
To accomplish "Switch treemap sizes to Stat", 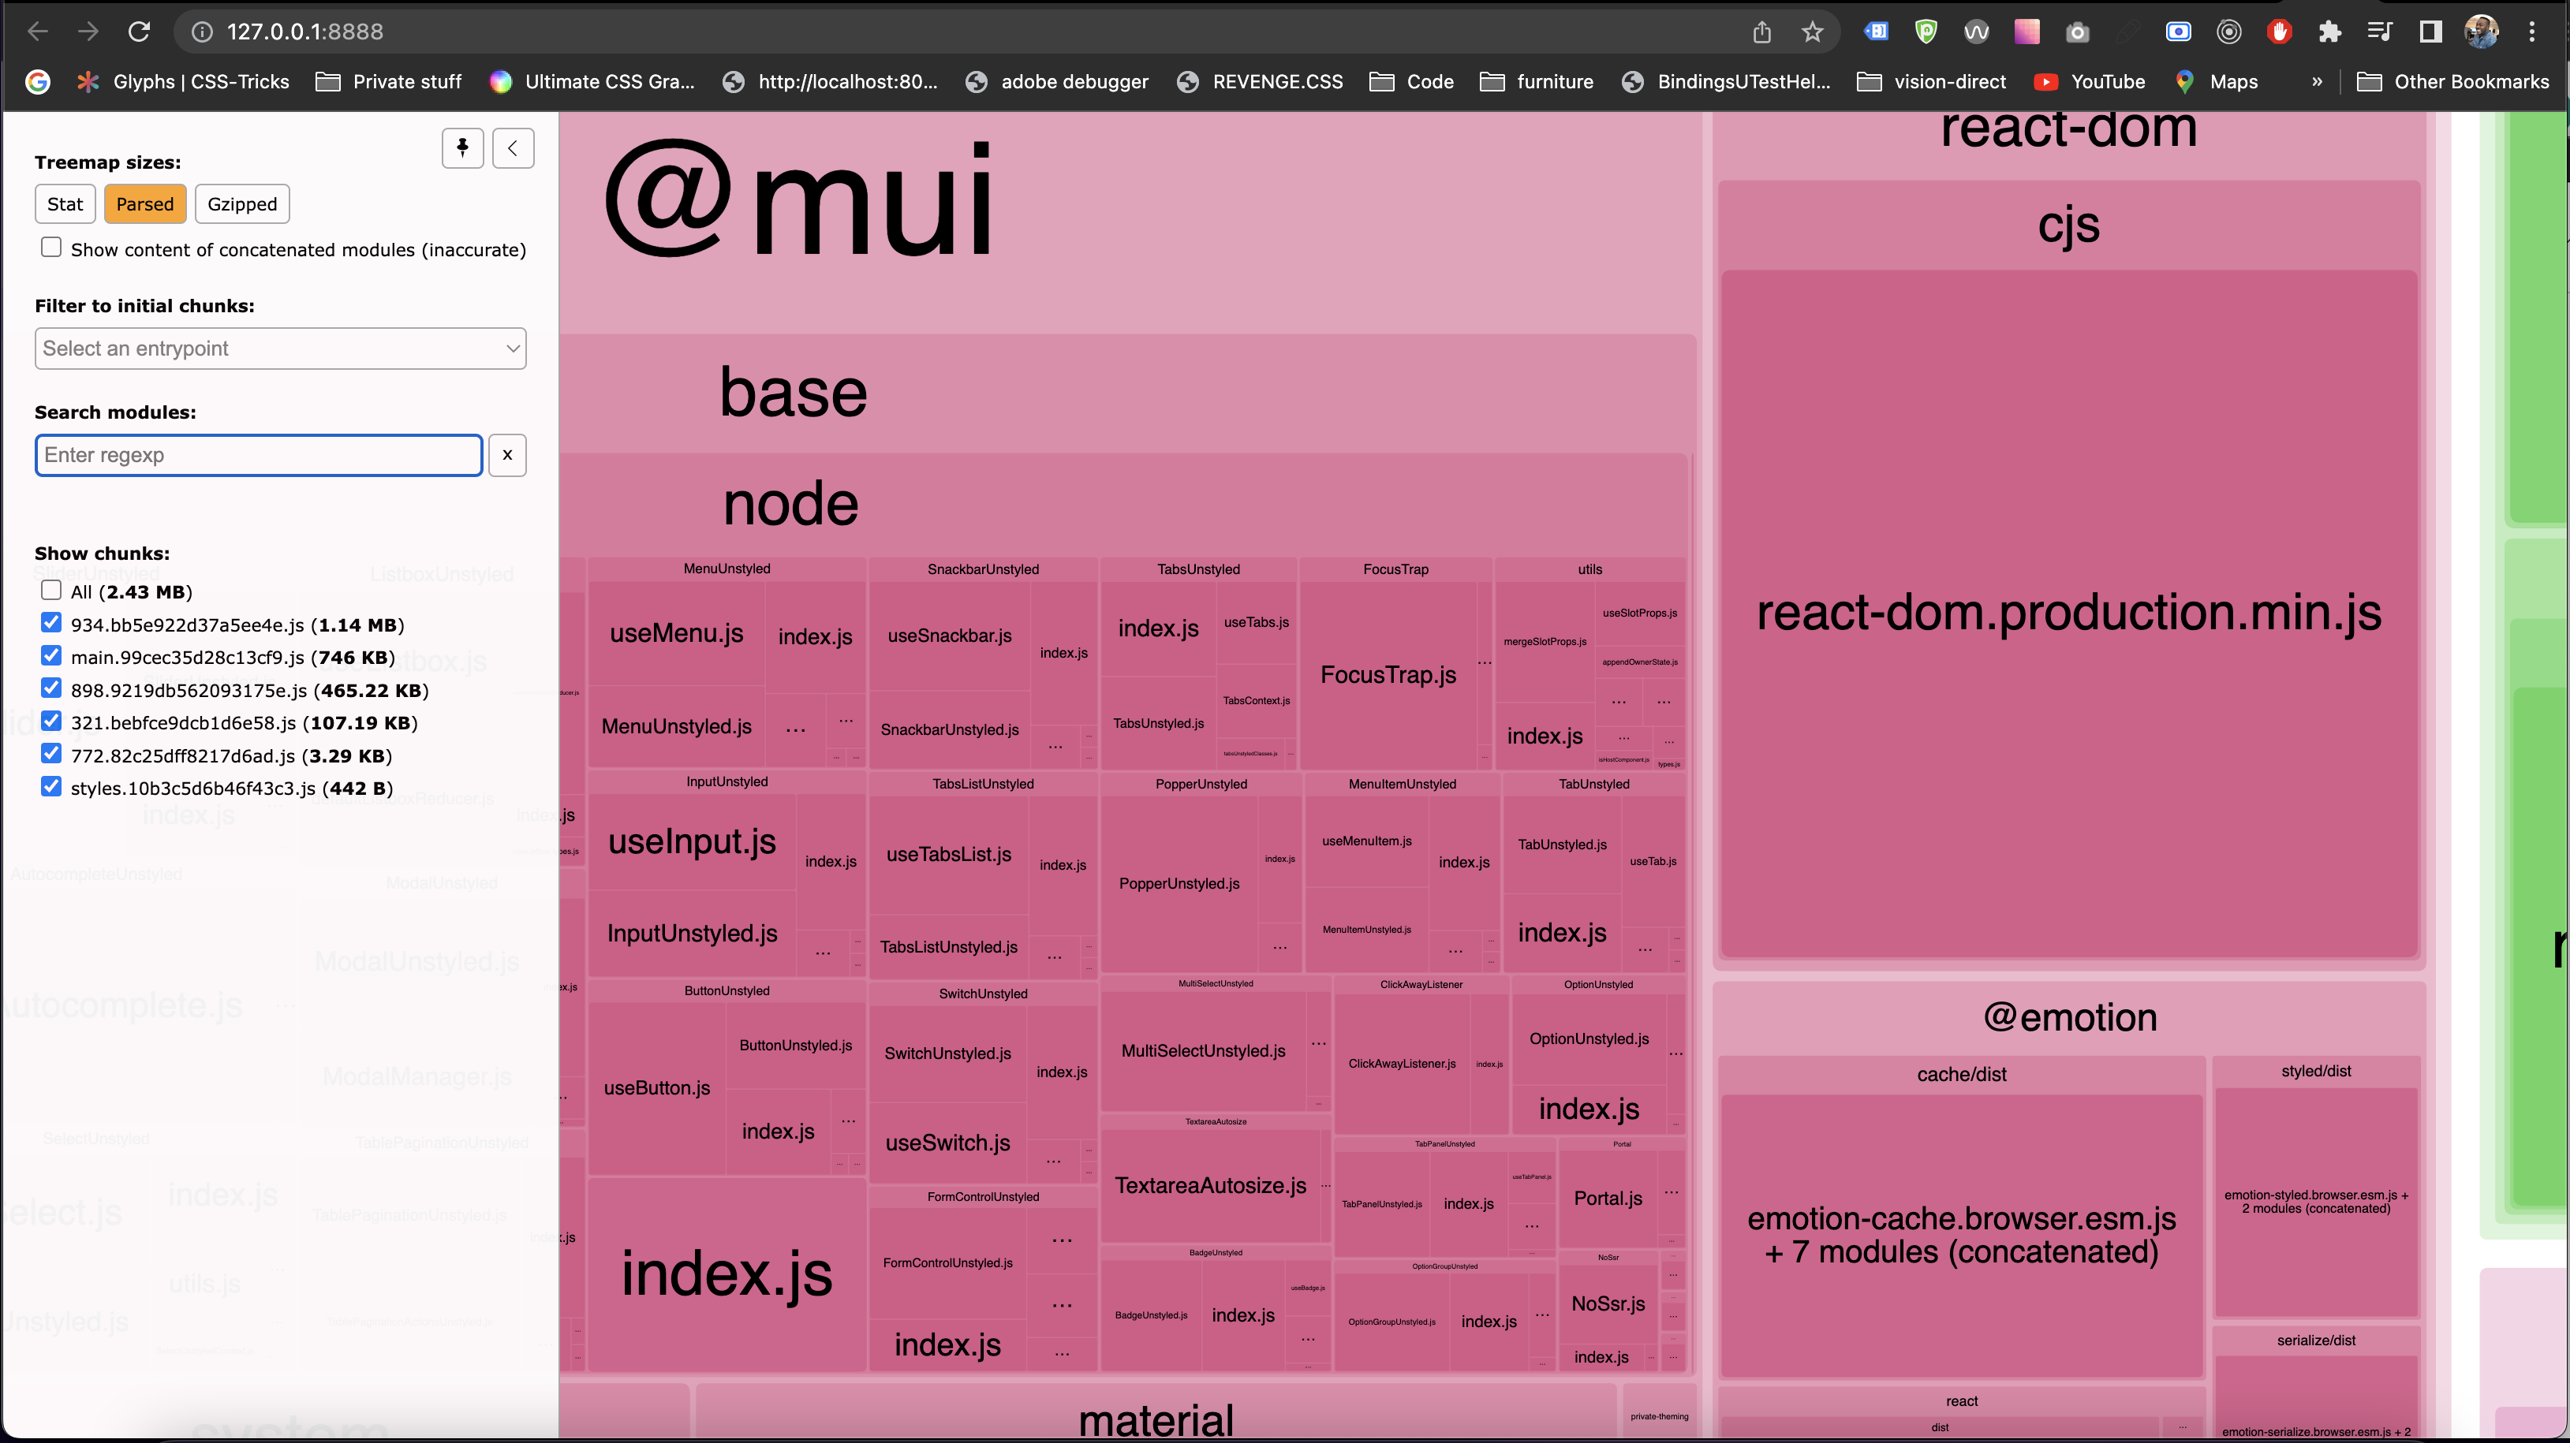I will click(x=65, y=204).
